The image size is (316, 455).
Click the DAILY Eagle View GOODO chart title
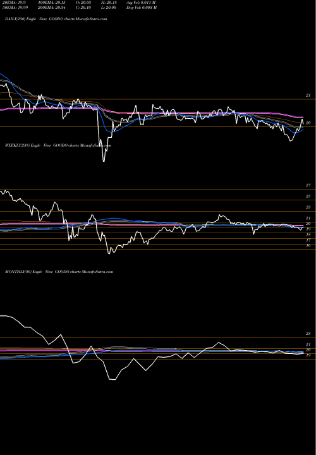click(x=56, y=19)
